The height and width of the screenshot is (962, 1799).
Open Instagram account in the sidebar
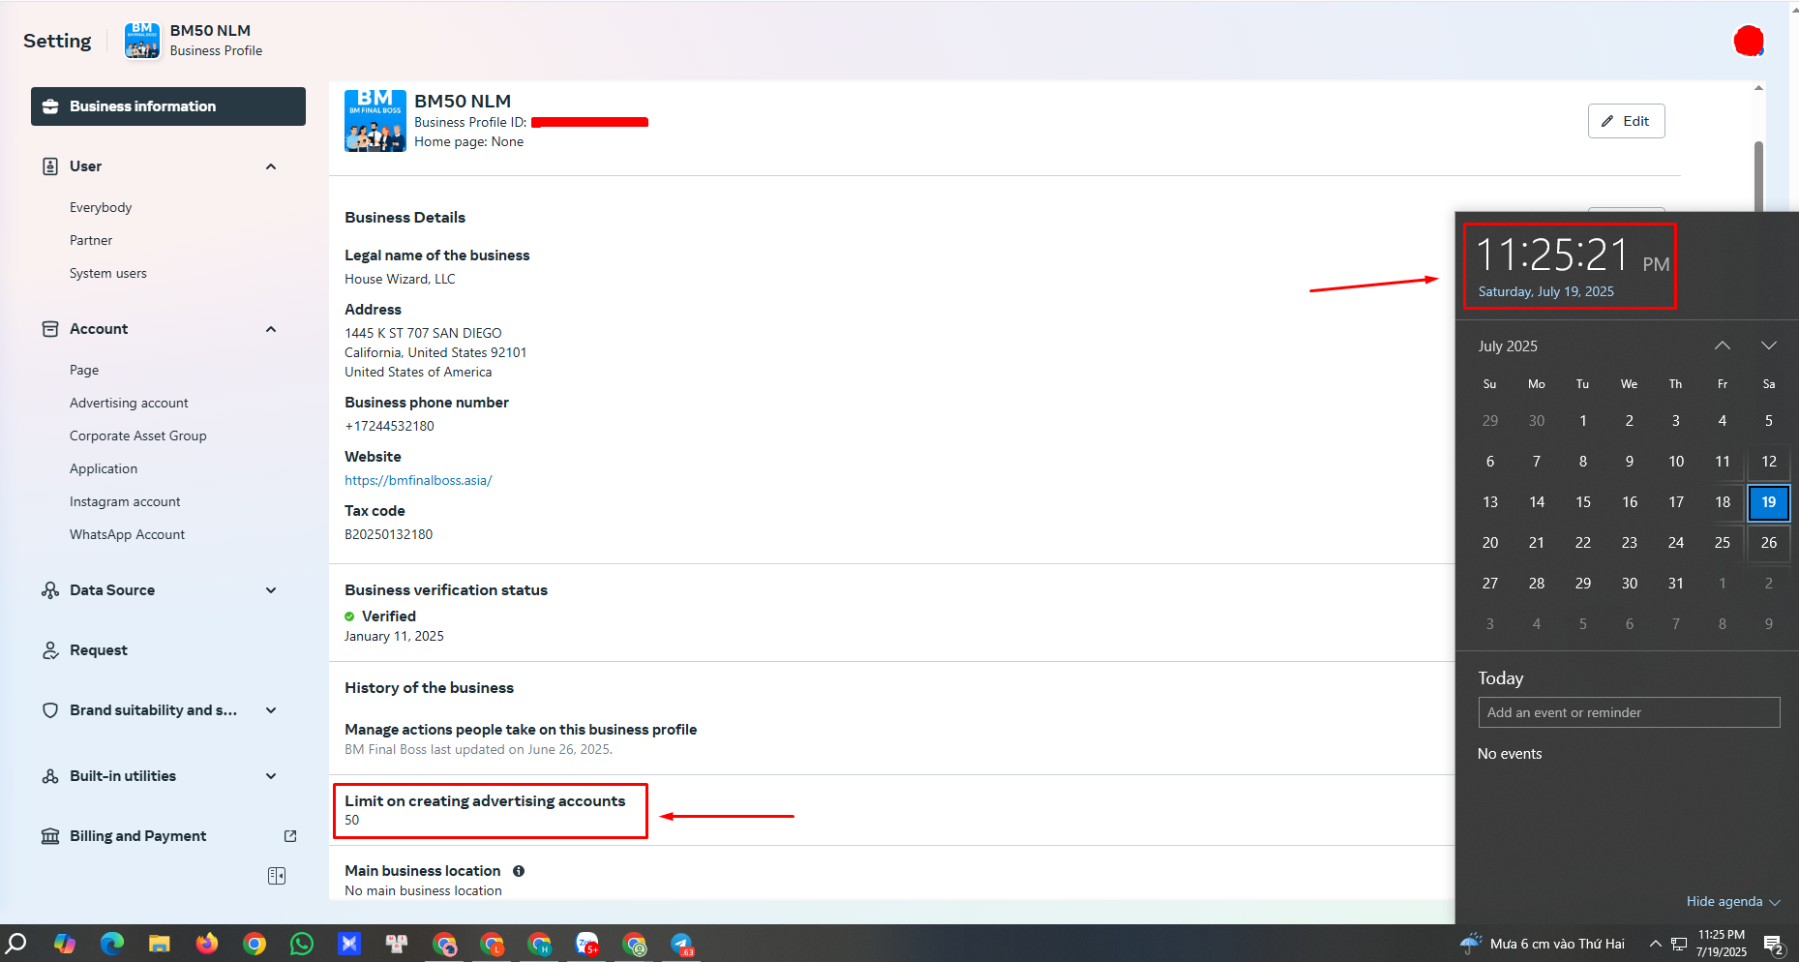pos(125,501)
